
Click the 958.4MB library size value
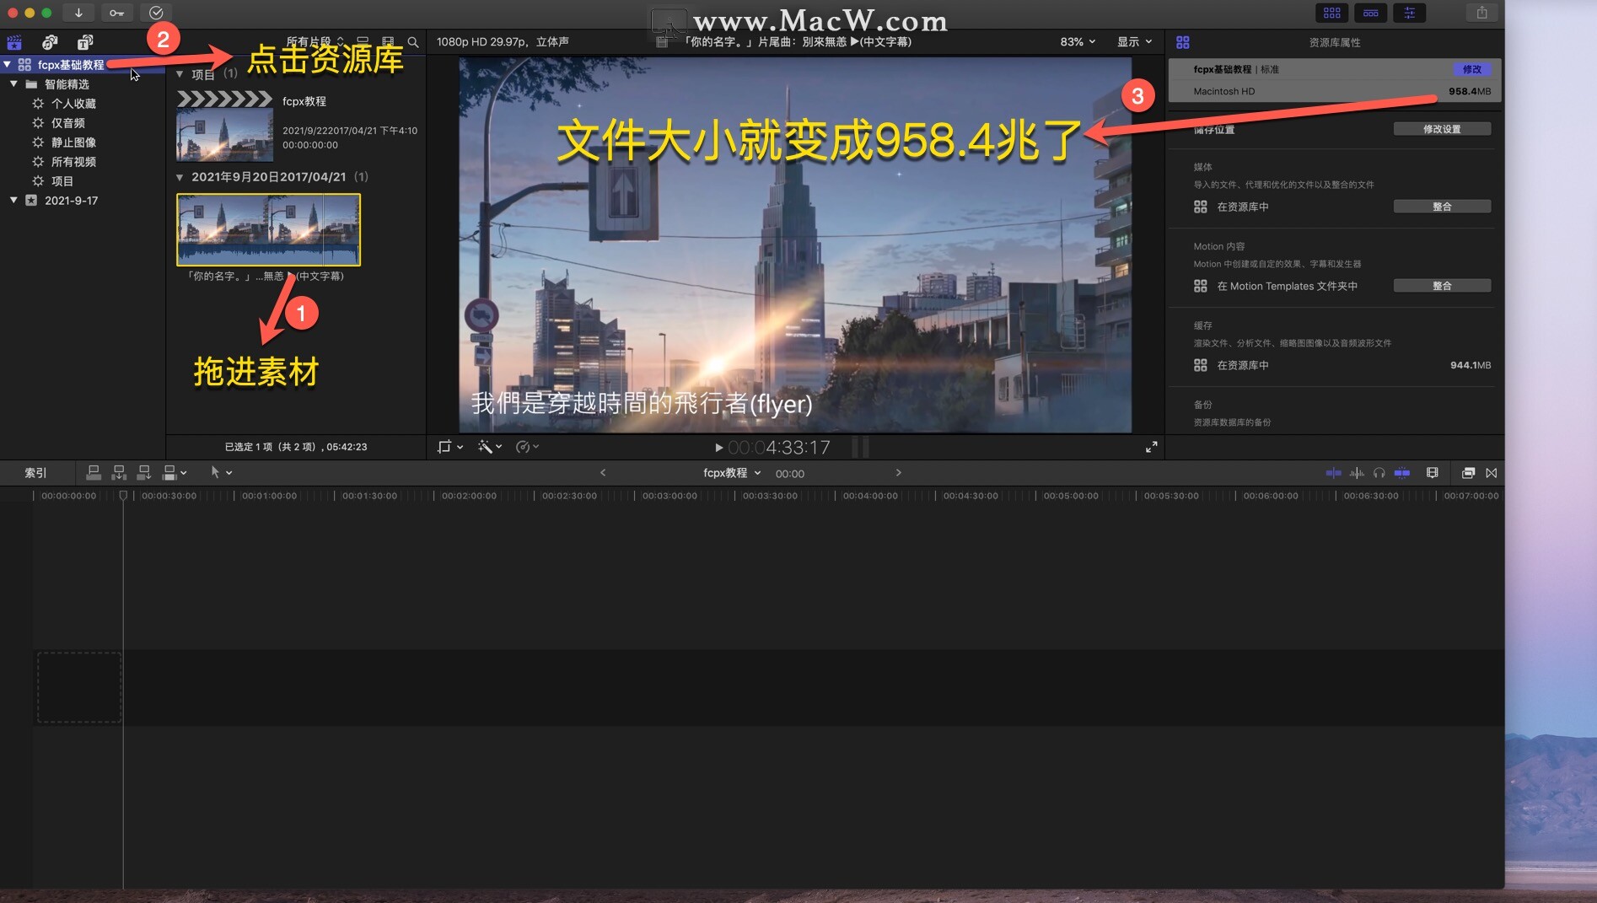coord(1470,91)
